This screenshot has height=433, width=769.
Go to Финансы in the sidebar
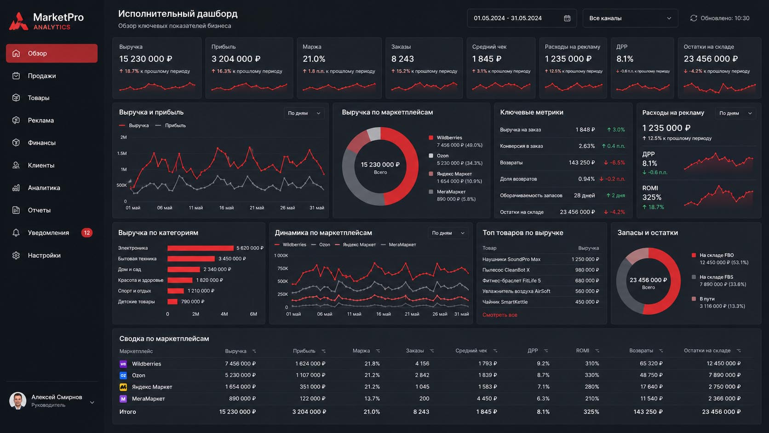52,143
